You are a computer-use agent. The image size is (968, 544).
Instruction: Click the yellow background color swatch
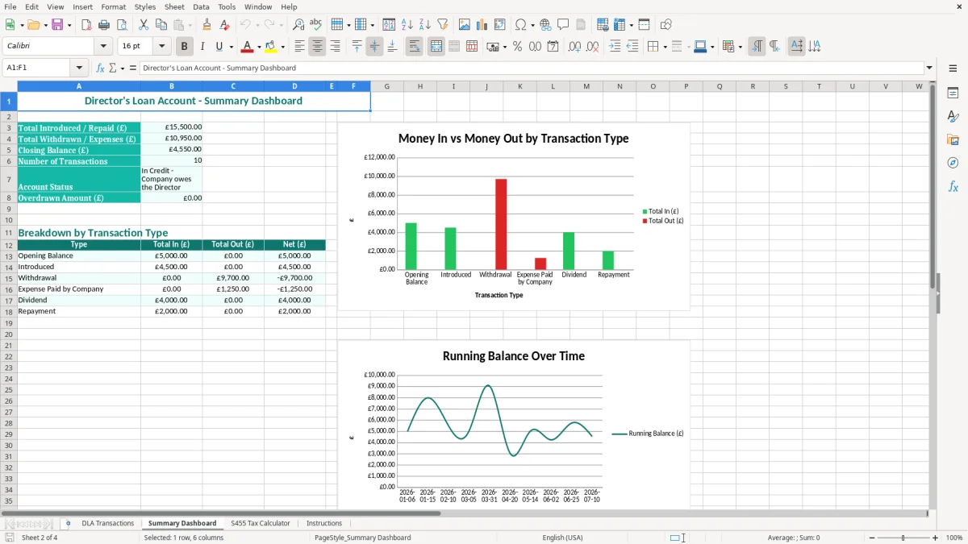271,47
